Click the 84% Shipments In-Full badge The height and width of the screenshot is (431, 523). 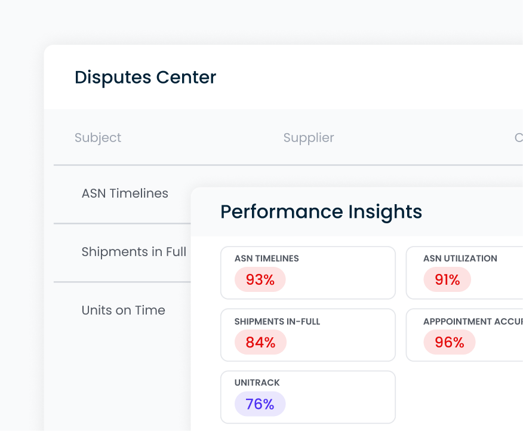pos(260,342)
